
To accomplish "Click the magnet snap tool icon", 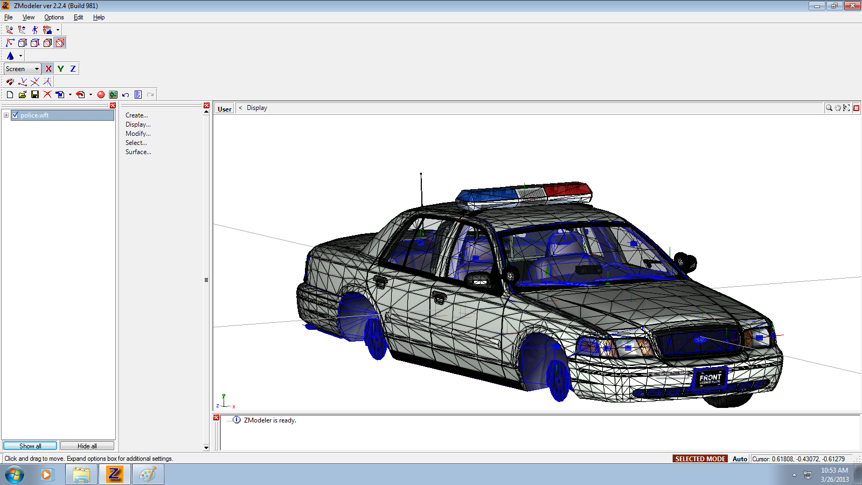I will click(10, 81).
